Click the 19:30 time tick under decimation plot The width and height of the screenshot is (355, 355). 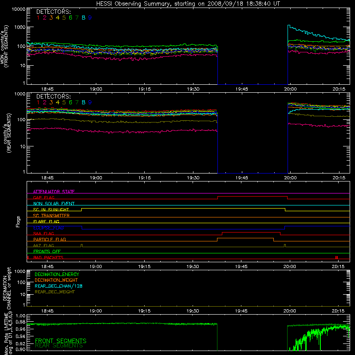pos(193,311)
